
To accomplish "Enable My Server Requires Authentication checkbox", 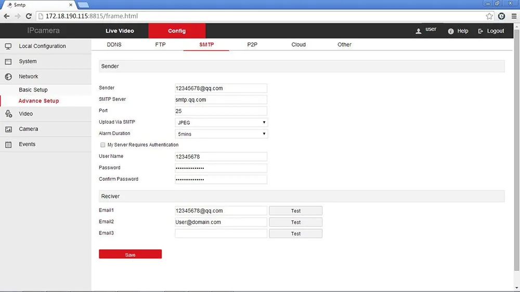I will tap(103, 145).
